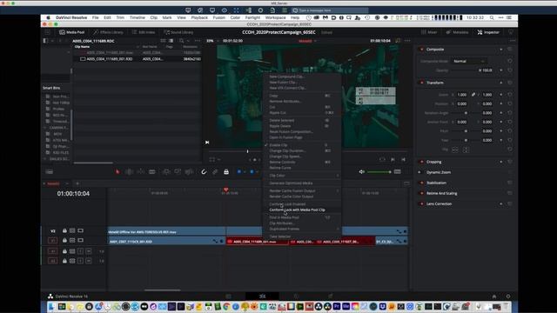The width and height of the screenshot is (557, 313).
Task: Open the Composite Mode Normal dropdown
Action: (469, 61)
